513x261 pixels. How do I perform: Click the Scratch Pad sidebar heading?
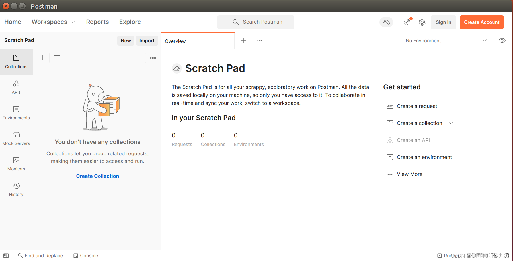coord(19,40)
